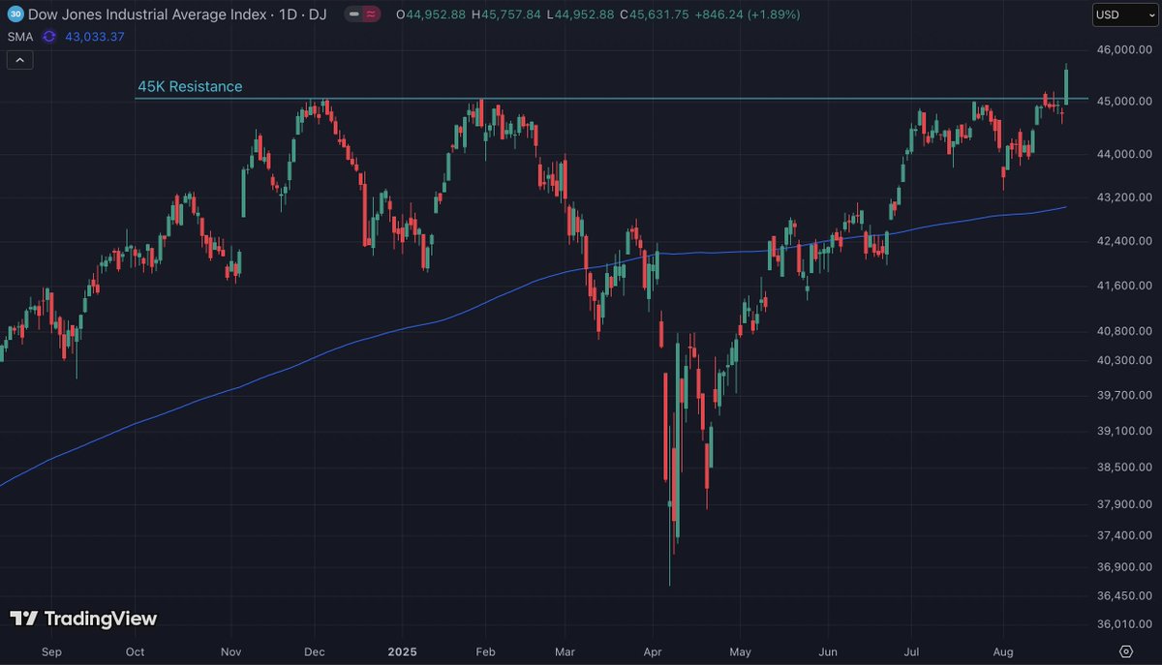Click the 38,500.00 price axis label
Viewport: 1162px width, 665px height.
(1123, 468)
